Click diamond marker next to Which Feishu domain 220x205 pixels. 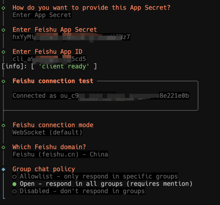(x=3, y=147)
